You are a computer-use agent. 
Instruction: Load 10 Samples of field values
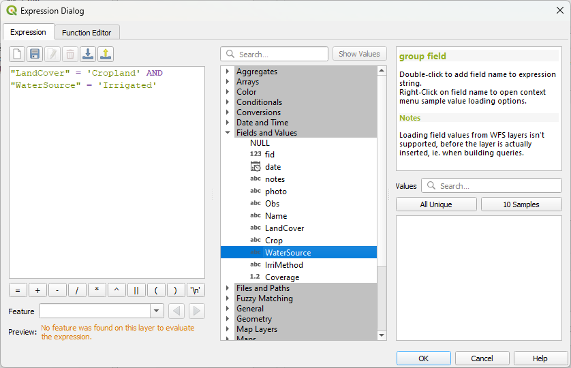(521, 204)
